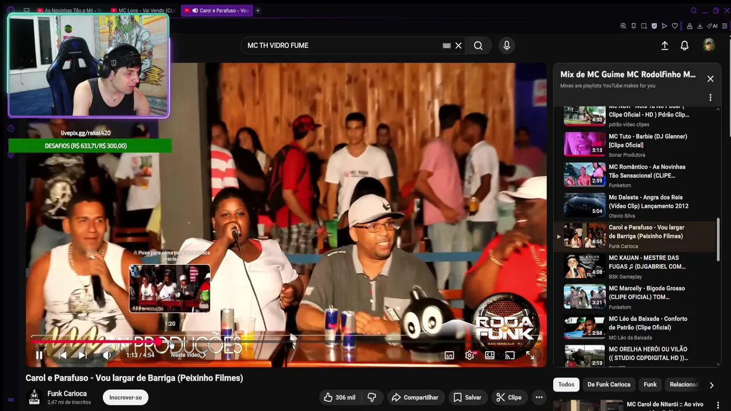Screen dimensions: 731x411
Task: Play 'MC Marcelly - Bigode Grosso' from the playlist
Action: [634, 297]
